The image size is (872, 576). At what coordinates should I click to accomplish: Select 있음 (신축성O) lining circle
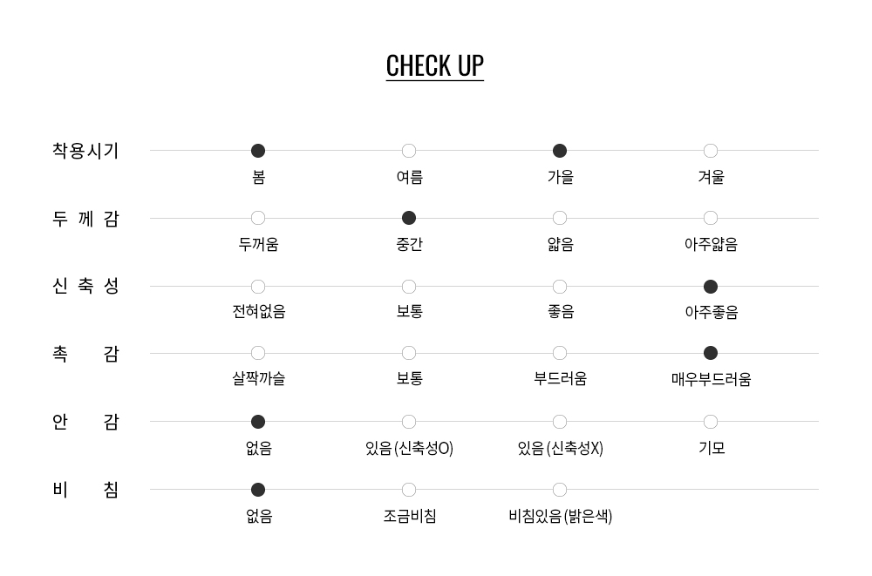point(409,422)
